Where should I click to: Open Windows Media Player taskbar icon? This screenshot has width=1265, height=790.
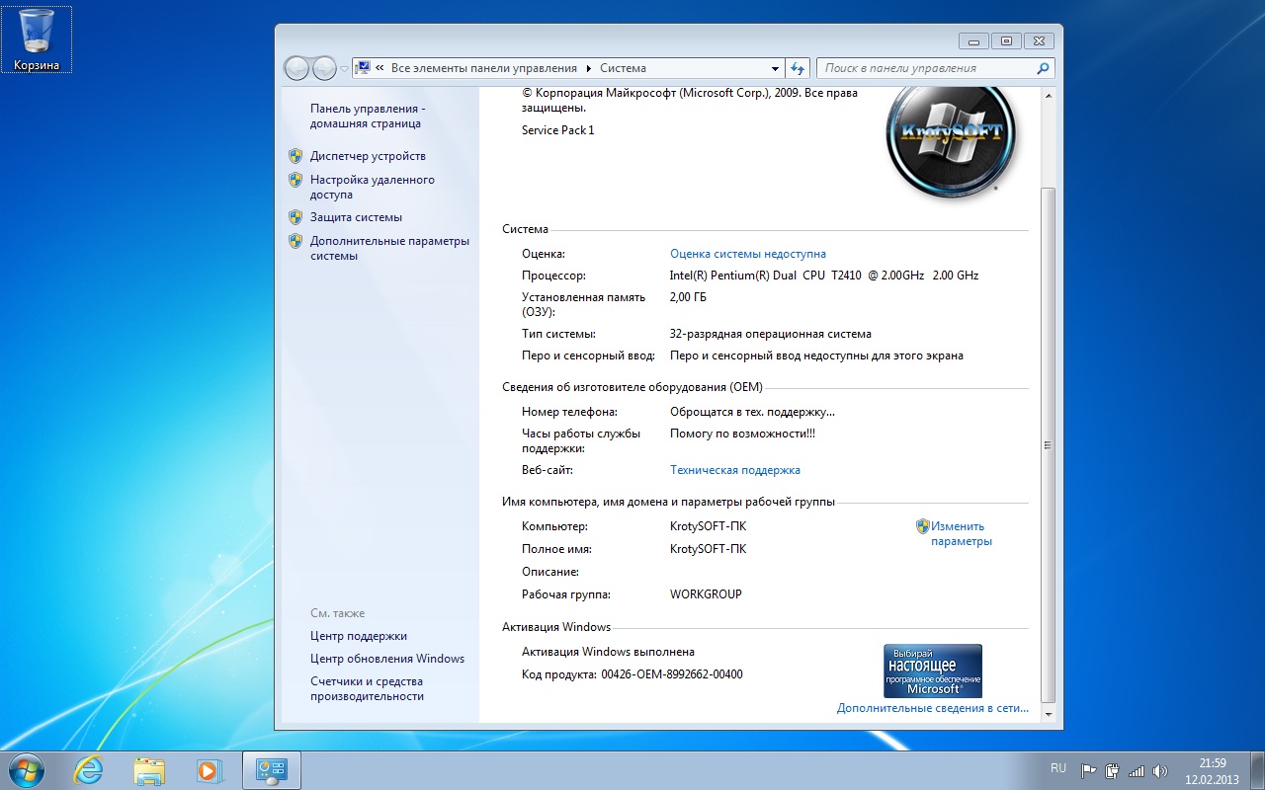[209, 770]
